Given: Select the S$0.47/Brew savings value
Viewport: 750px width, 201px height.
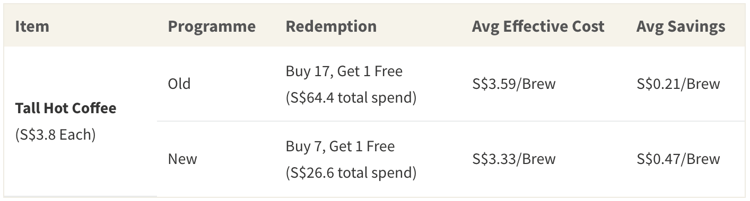Looking at the screenshot, I should [x=678, y=159].
